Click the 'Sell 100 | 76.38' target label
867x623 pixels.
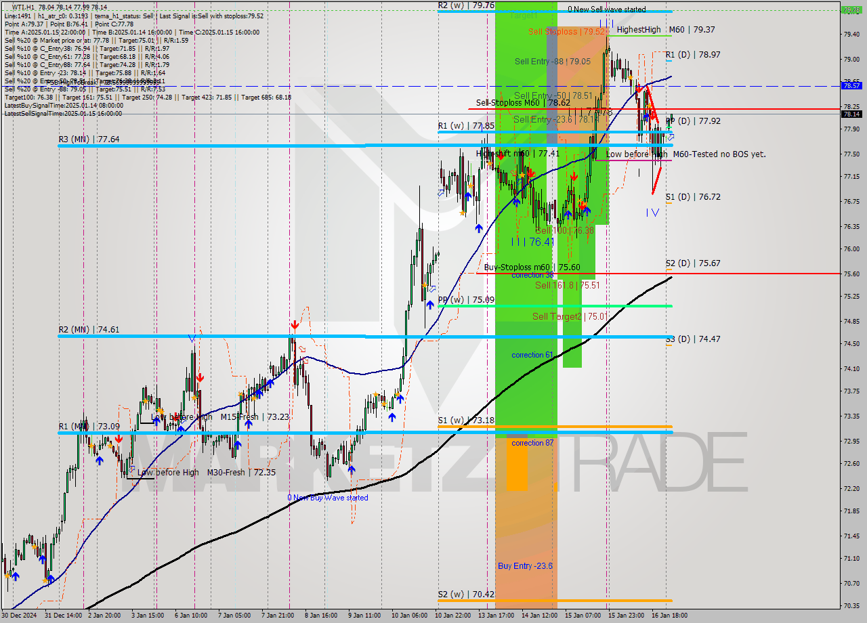pyautogui.click(x=564, y=230)
